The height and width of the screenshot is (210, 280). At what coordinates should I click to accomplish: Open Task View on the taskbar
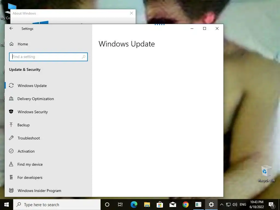pos(120,205)
